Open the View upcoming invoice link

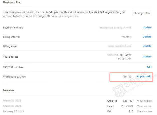pos(65,16)
